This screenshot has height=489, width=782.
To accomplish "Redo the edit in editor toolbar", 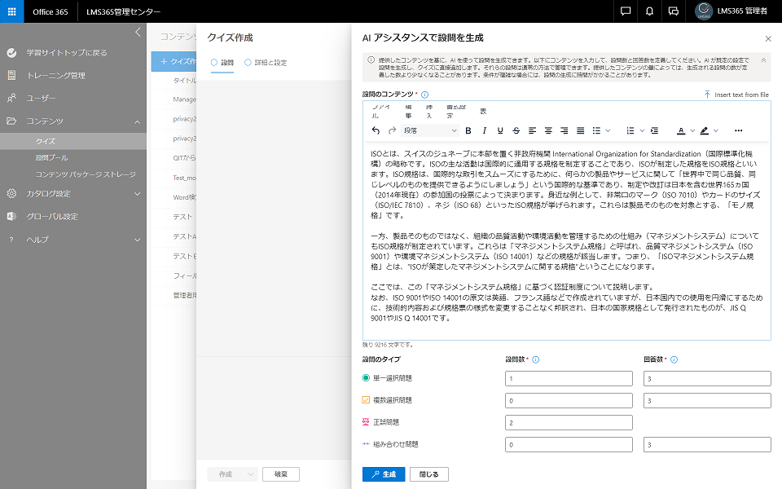I will pyautogui.click(x=392, y=130).
